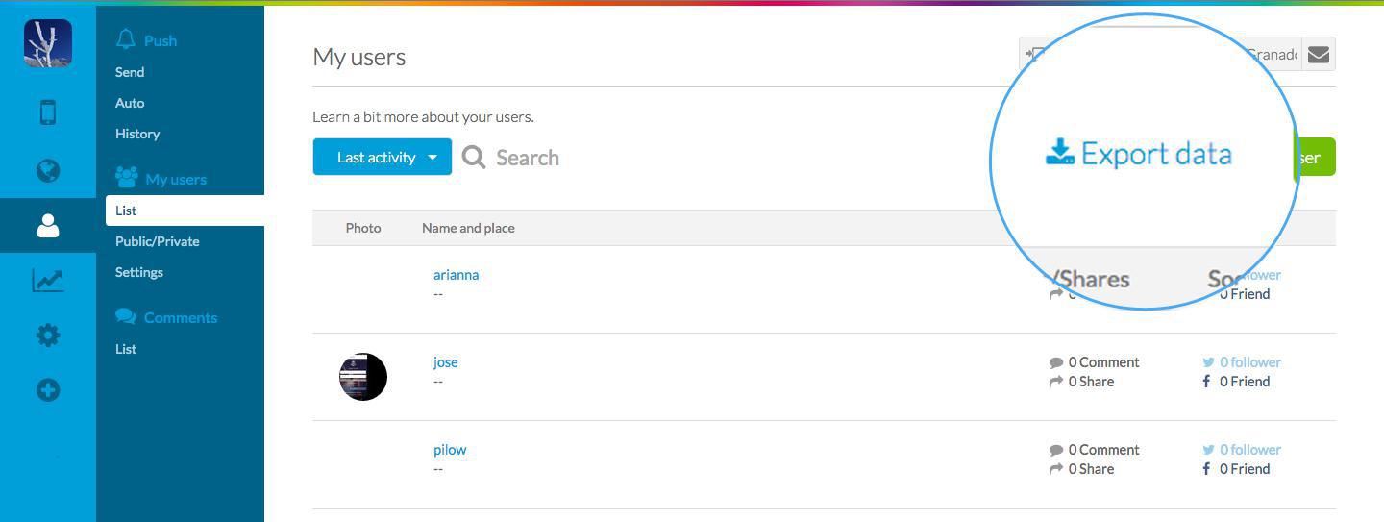Open pilow's user profile link

(450, 450)
